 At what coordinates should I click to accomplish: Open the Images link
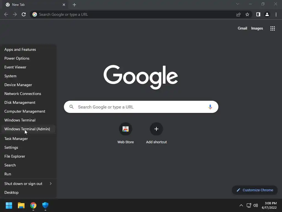(257, 28)
